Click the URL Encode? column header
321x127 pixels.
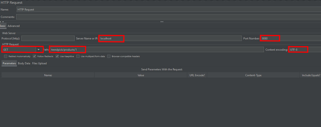(x=197, y=75)
